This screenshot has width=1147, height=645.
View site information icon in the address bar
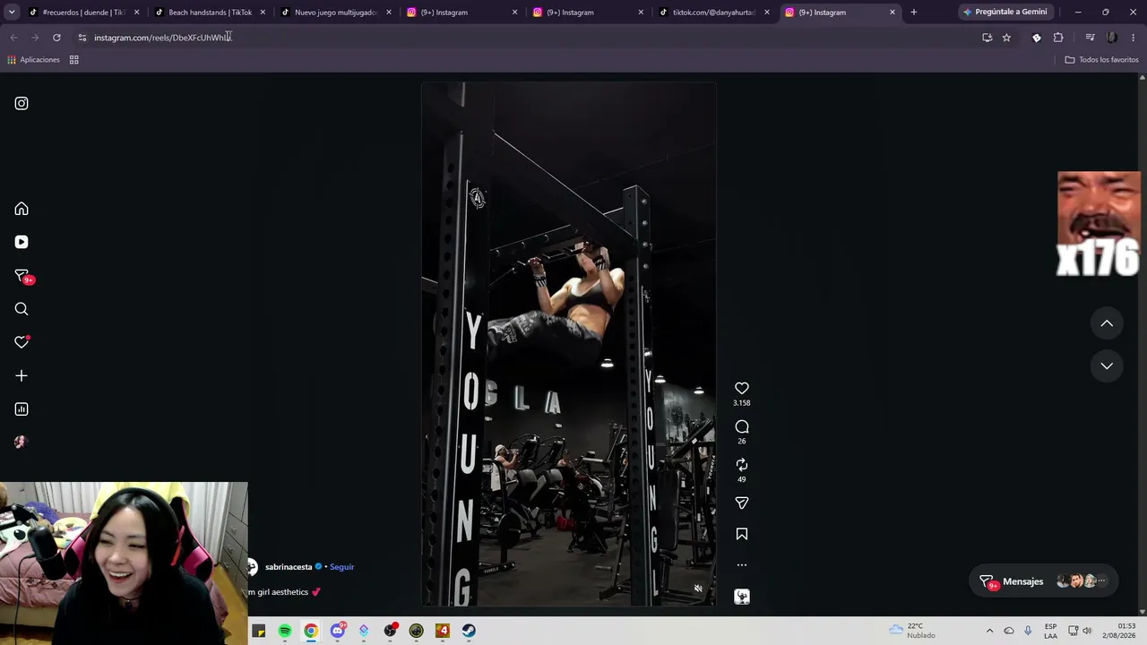pos(82,38)
